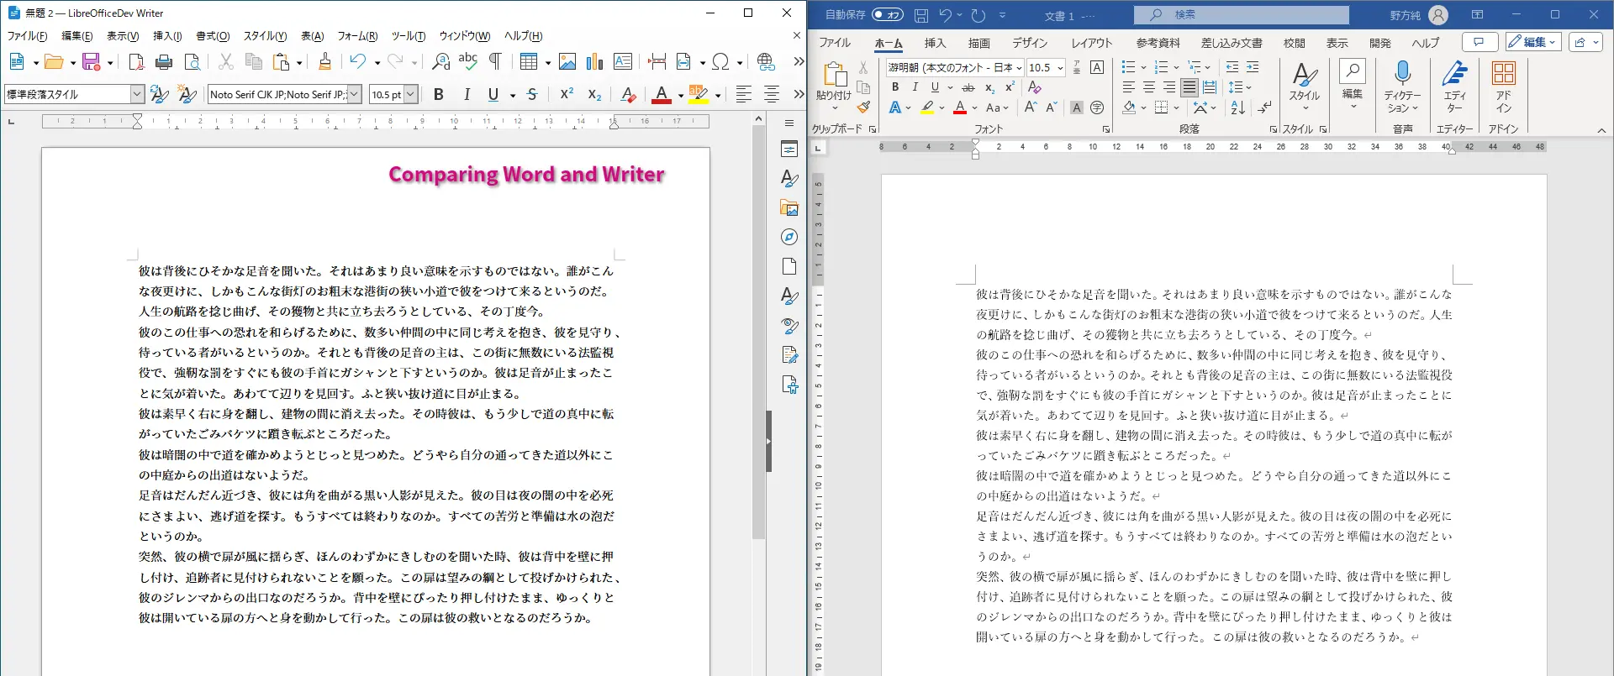This screenshot has width=1614, height=676.
Task: Open Page deck in Writer sidebar
Action: (x=789, y=266)
